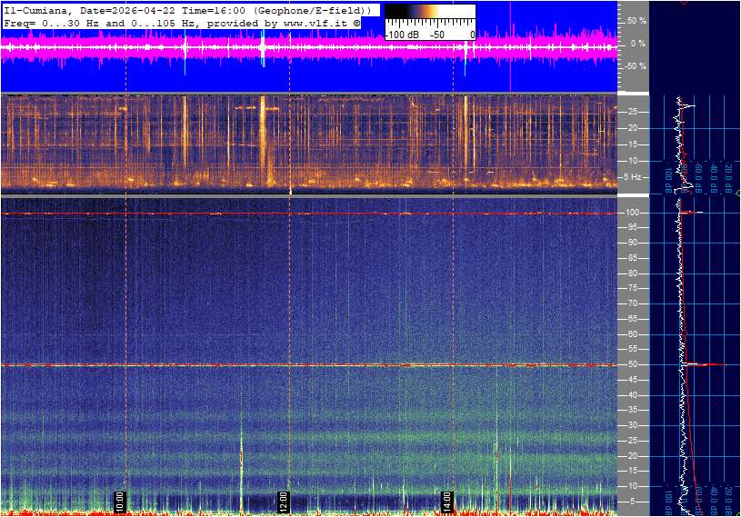Select the '35' label on the lower frequency axis

(x=632, y=411)
